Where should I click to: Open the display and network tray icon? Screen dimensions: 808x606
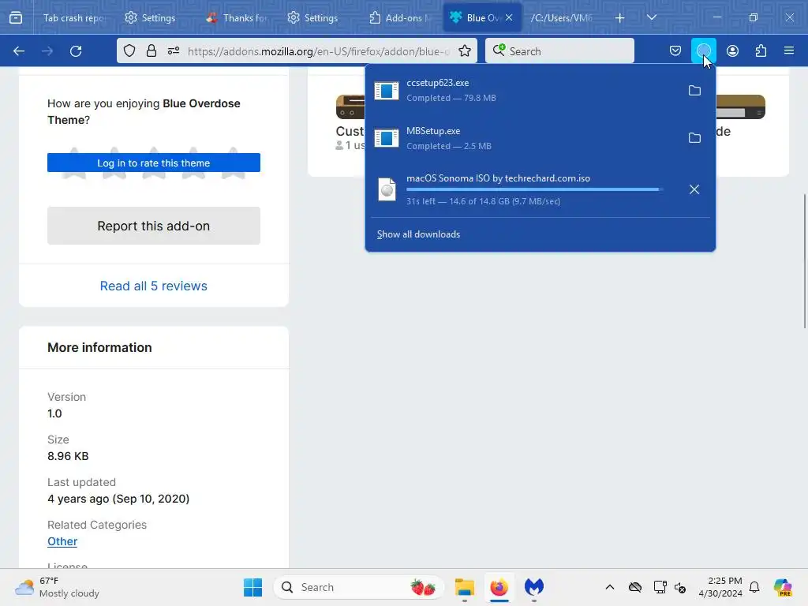(660, 587)
